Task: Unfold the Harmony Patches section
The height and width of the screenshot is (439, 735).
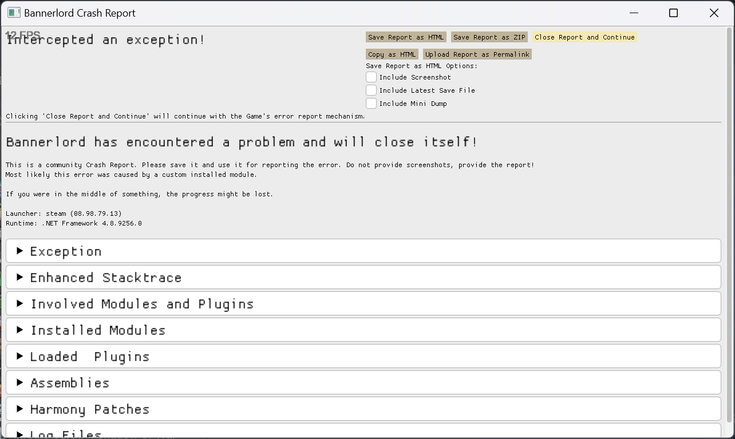Action: pyautogui.click(x=363, y=409)
